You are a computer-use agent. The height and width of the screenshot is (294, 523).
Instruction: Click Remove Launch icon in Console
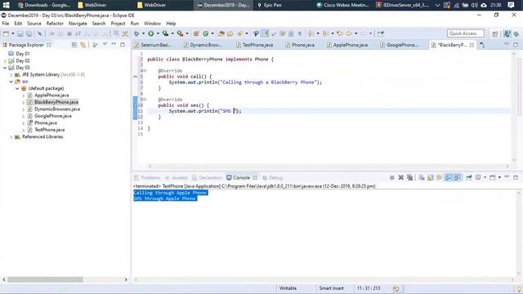pos(401,178)
